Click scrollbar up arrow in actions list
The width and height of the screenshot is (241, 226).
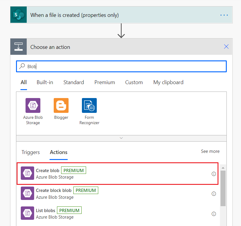coord(223,168)
